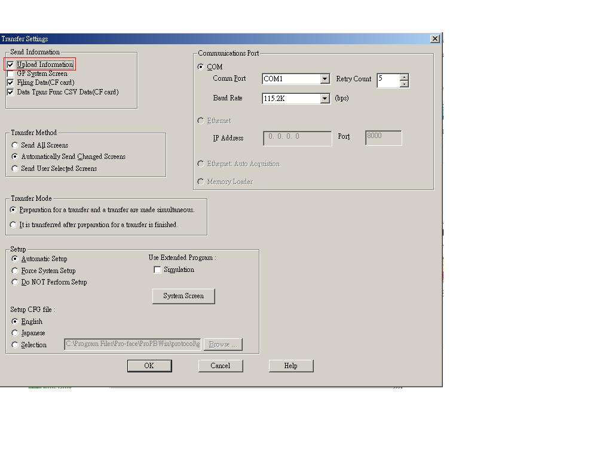Enable the Simulation checkbox
612x459 pixels.
pyautogui.click(x=157, y=270)
